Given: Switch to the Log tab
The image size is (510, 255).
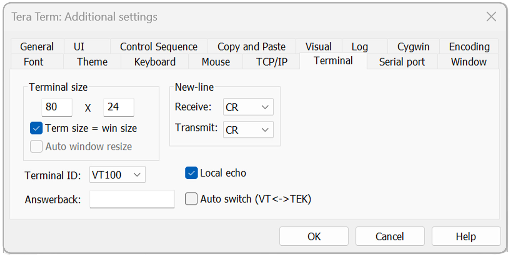Looking at the screenshot, I should tap(365, 46).
